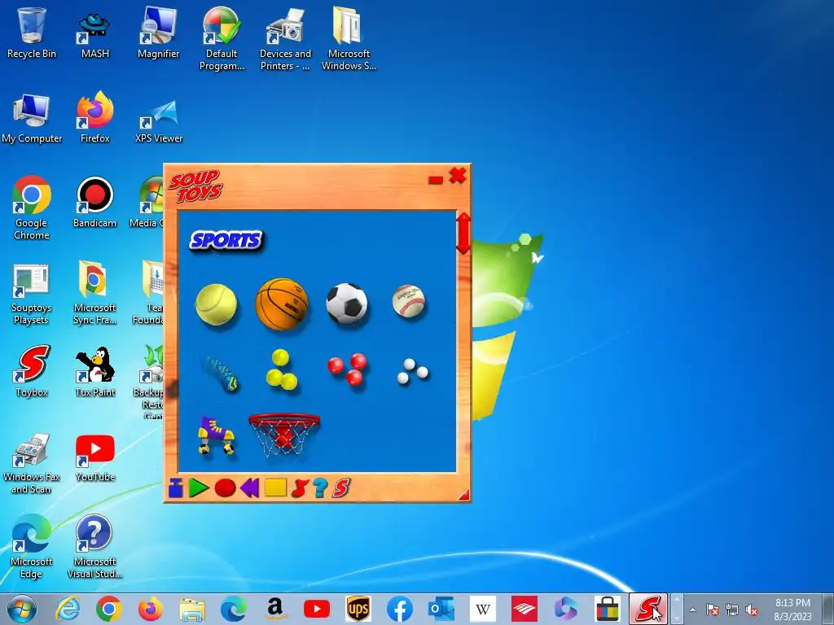
Task: Minimize Soup Toys with the red dash
Action: [x=436, y=180]
